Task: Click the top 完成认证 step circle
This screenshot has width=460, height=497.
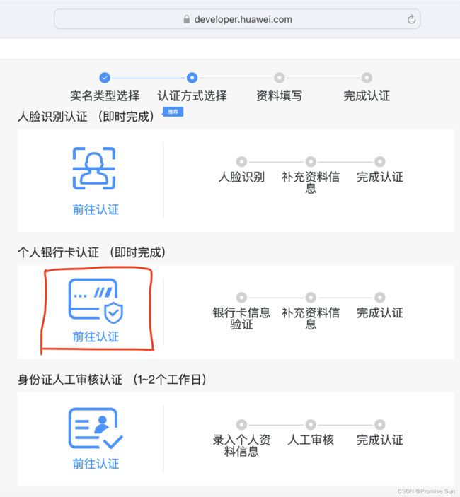Action: tap(367, 78)
